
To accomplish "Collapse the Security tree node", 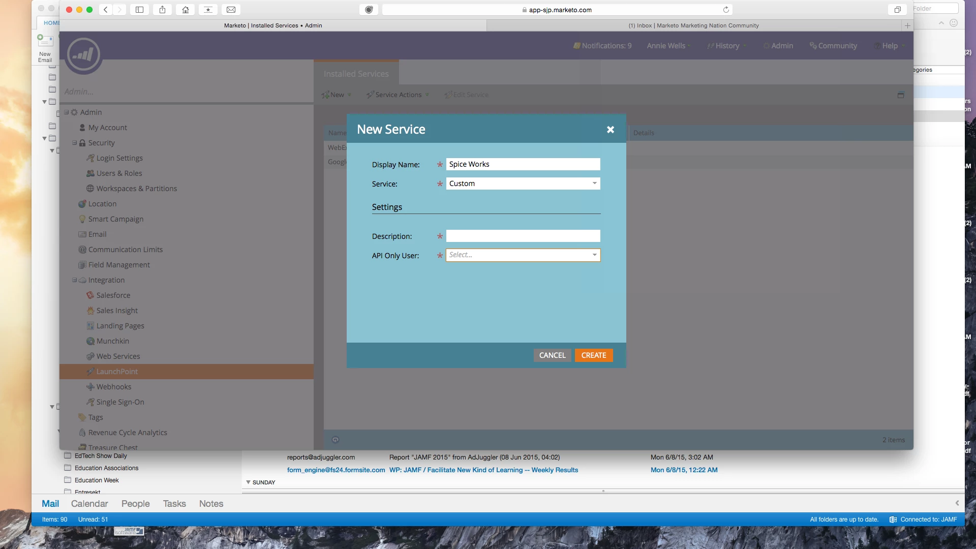I will click(x=74, y=143).
